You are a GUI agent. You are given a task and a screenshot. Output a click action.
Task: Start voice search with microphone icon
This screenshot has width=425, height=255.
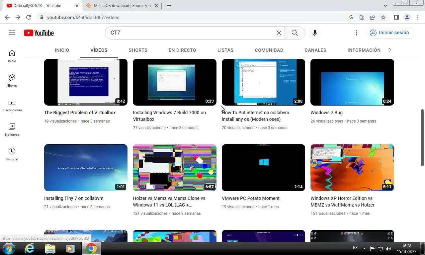(315, 33)
